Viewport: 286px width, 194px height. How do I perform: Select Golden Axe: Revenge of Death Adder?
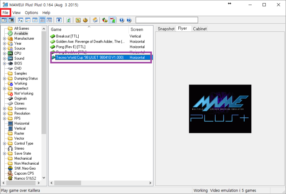click(90, 42)
